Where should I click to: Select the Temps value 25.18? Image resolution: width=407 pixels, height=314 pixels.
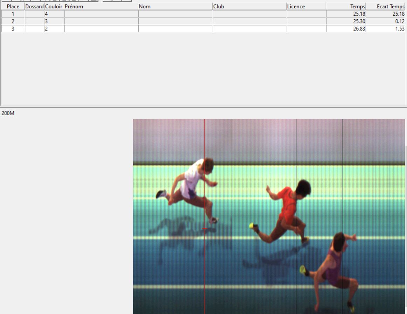pyautogui.click(x=359, y=14)
